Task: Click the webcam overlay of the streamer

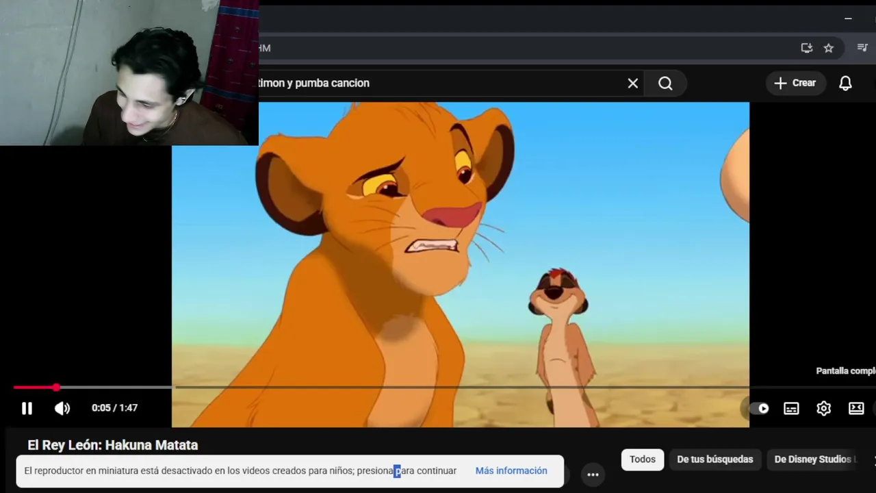Action: coord(129,73)
